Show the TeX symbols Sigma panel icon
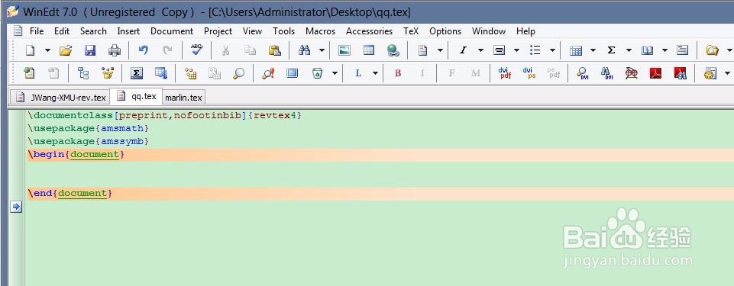Screen dimensions: 734x286 136,73
